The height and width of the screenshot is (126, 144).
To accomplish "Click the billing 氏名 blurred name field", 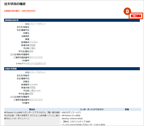I will (38, 24).
